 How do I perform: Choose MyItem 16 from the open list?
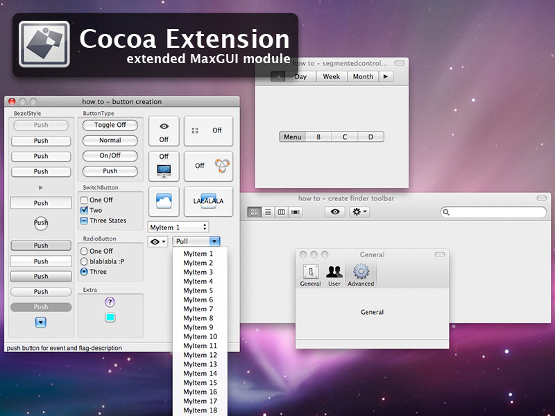pyautogui.click(x=200, y=392)
